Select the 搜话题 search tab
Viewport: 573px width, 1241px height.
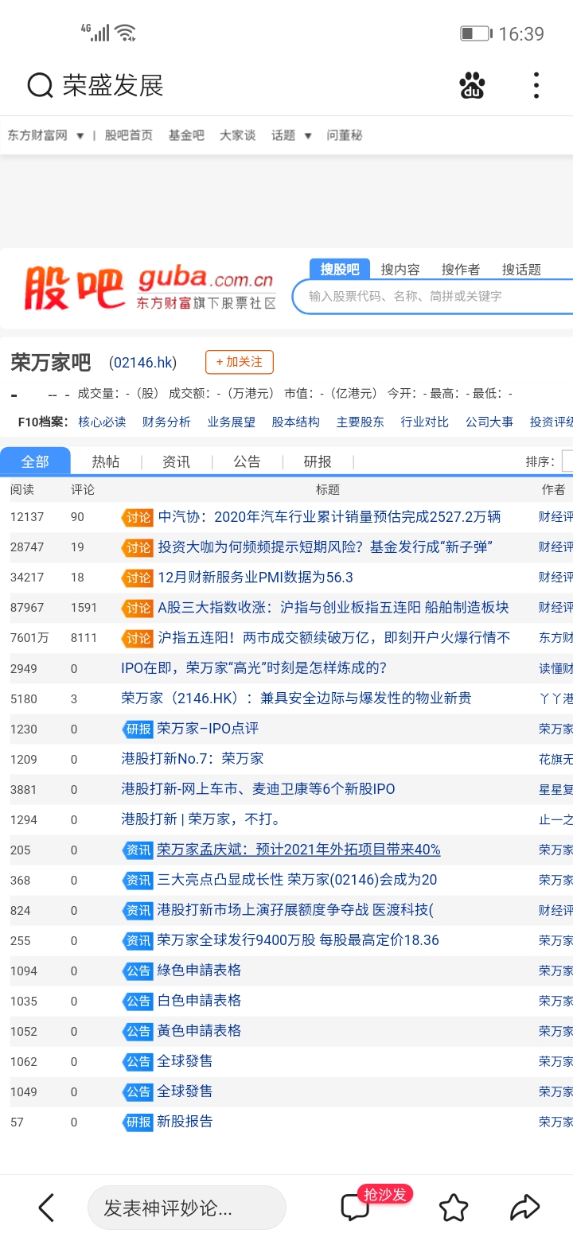pos(521,270)
